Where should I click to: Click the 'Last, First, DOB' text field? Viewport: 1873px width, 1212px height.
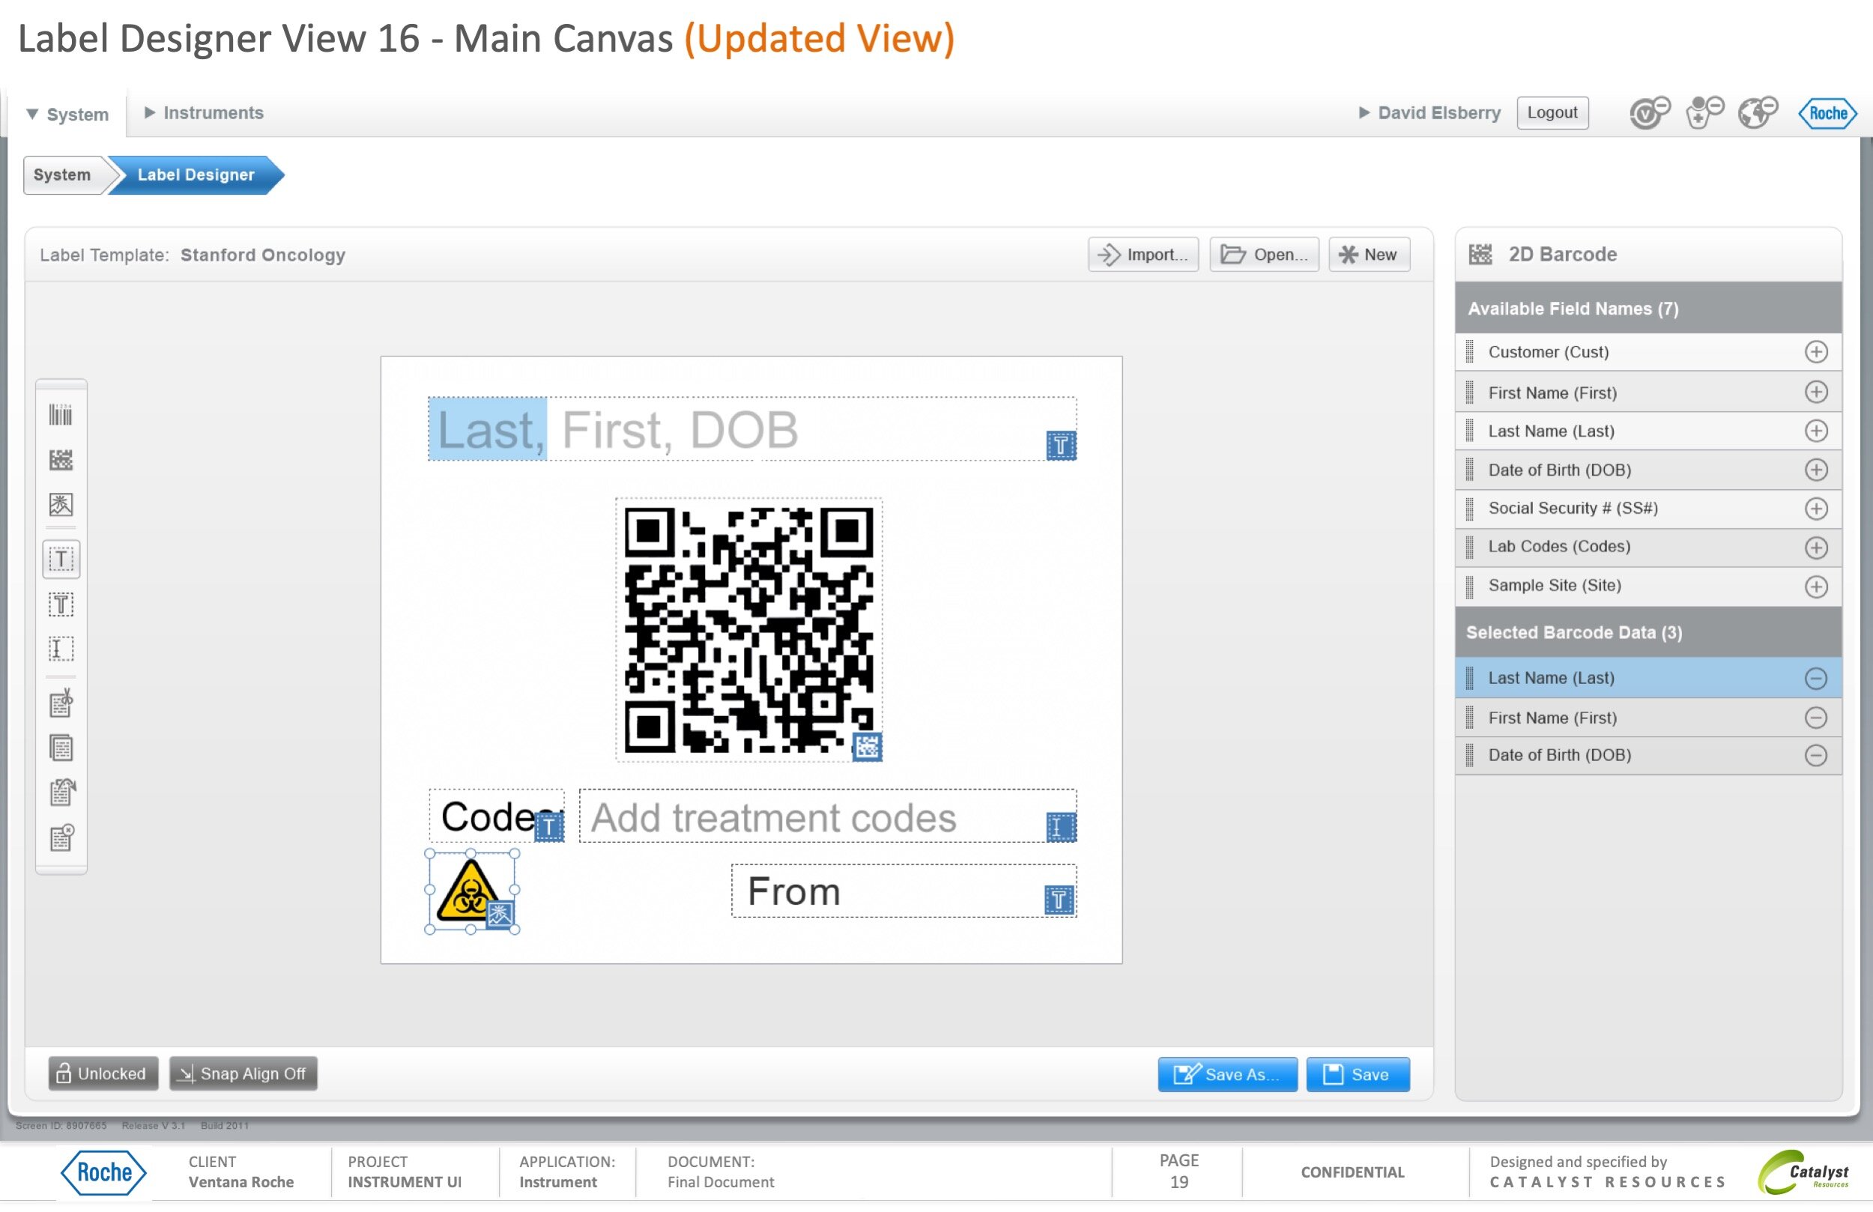tap(752, 429)
